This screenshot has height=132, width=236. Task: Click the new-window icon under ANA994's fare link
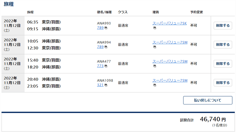pyautogui.click(x=155, y=47)
